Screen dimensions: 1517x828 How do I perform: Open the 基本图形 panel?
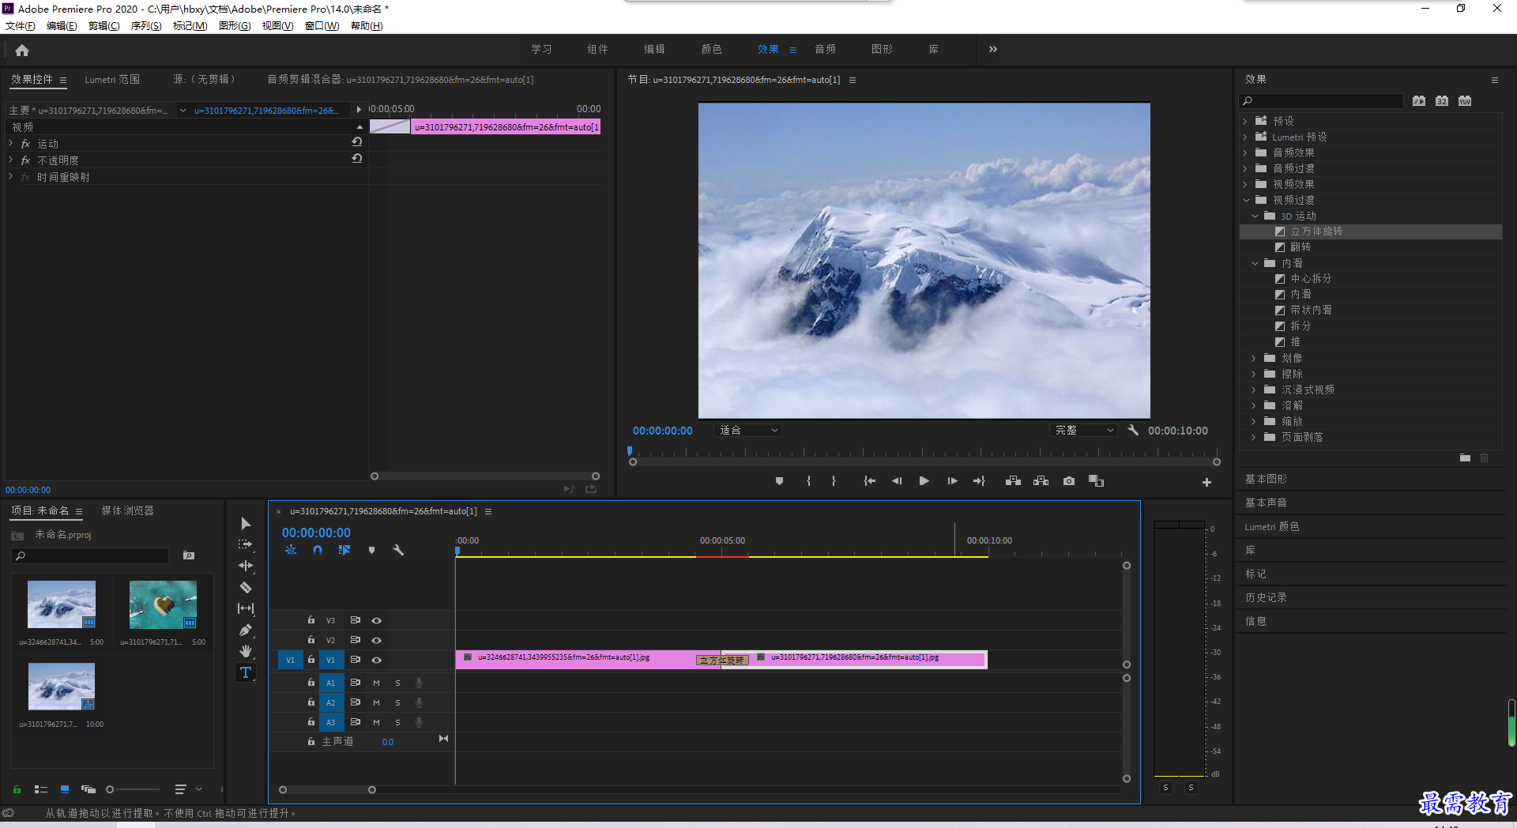click(1266, 480)
